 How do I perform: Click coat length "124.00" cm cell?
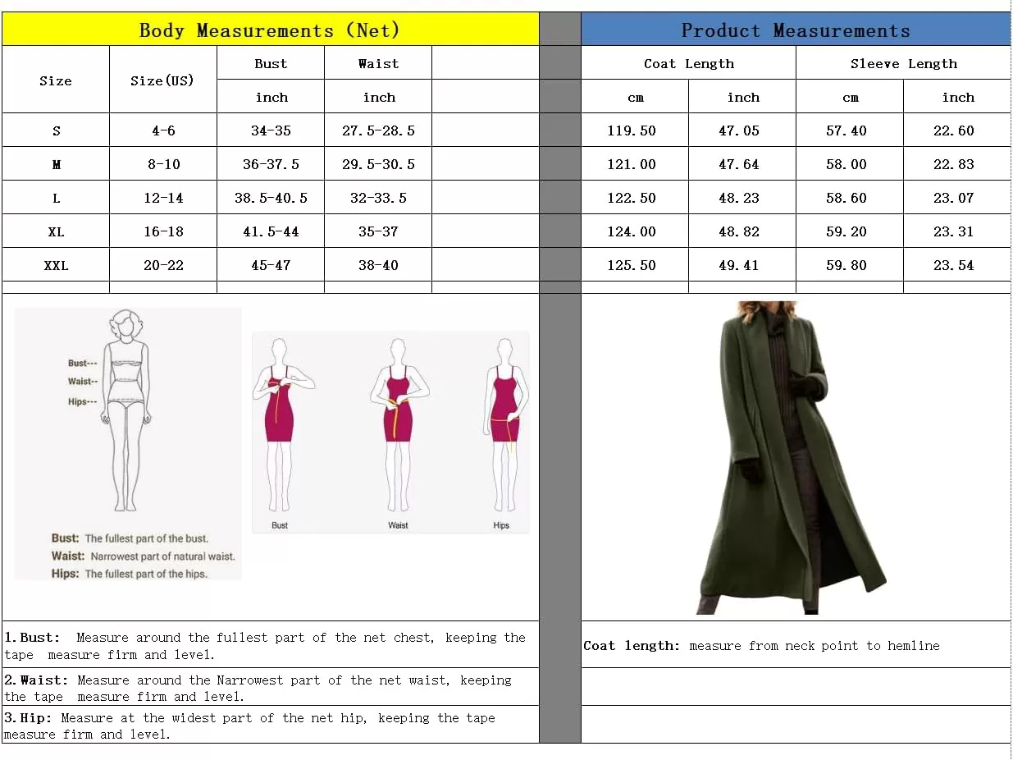click(635, 231)
